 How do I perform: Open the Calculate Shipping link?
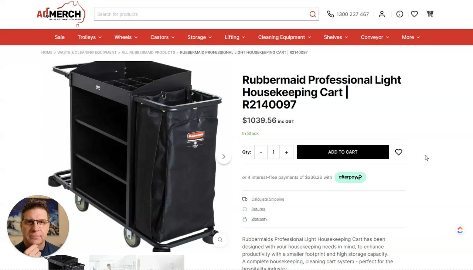[x=268, y=199]
